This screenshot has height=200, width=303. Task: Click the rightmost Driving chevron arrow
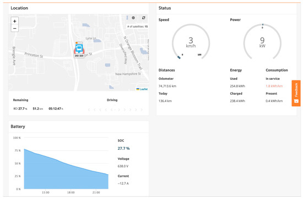coord(142,110)
